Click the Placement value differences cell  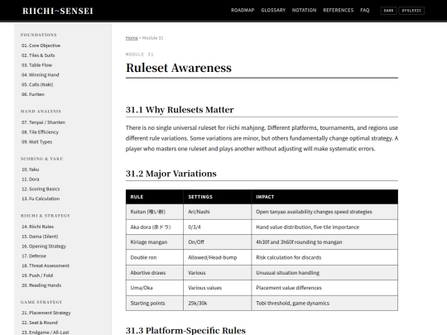coord(324,288)
